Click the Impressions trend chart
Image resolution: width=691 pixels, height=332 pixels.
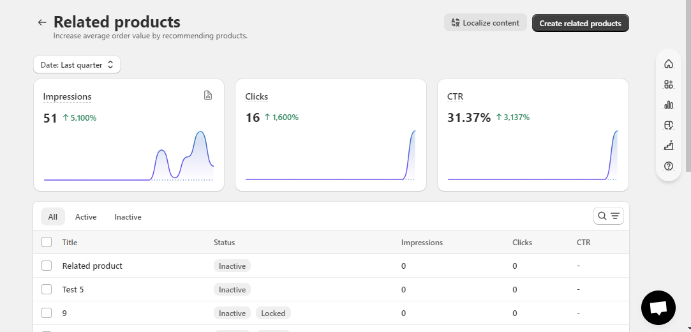129,156
